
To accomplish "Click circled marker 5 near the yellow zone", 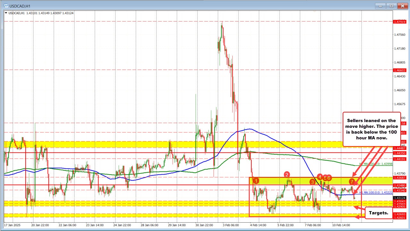I will pyautogui.click(x=325, y=178).
